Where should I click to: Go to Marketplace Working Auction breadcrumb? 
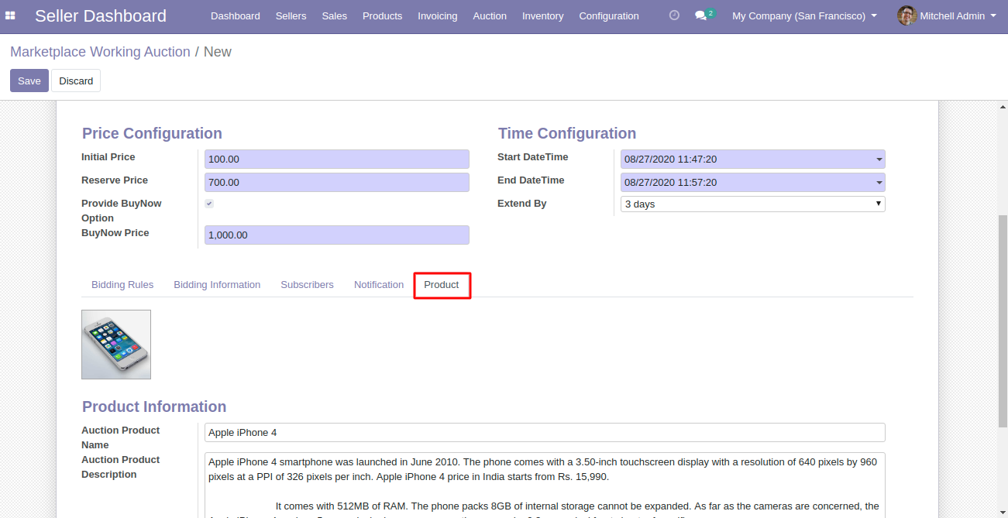(x=100, y=52)
